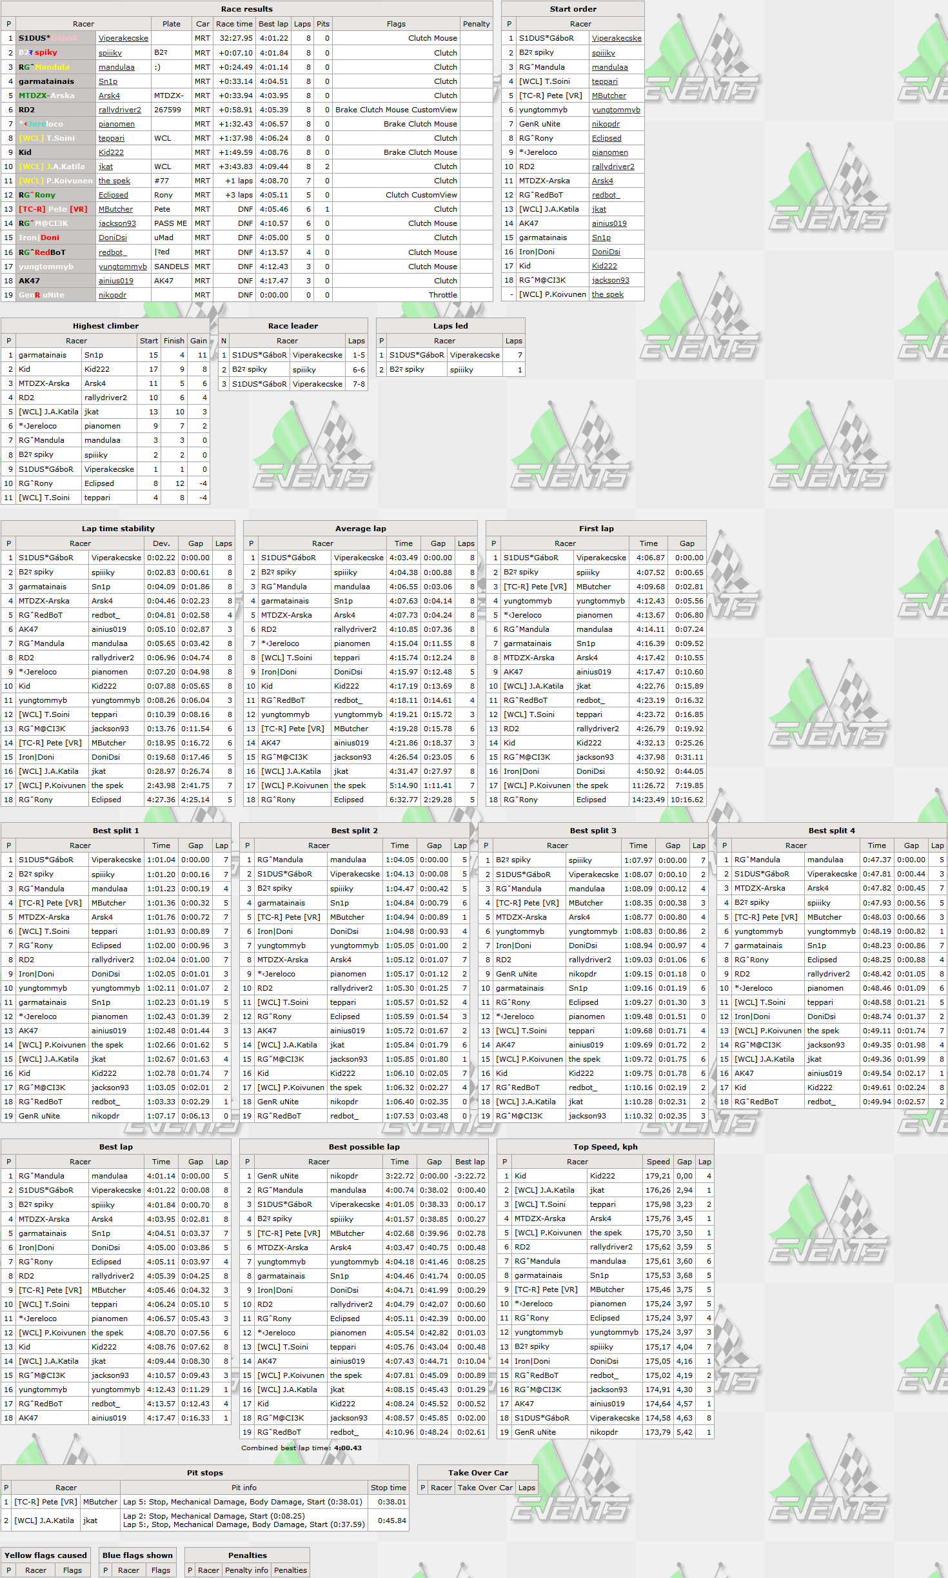Follow DoniDsi link in Start order table

(606, 252)
